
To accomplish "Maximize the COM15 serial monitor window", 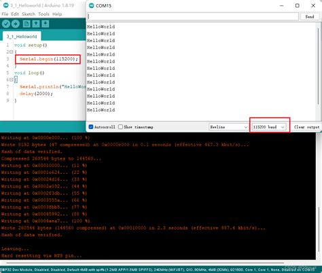I will (298, 5).
